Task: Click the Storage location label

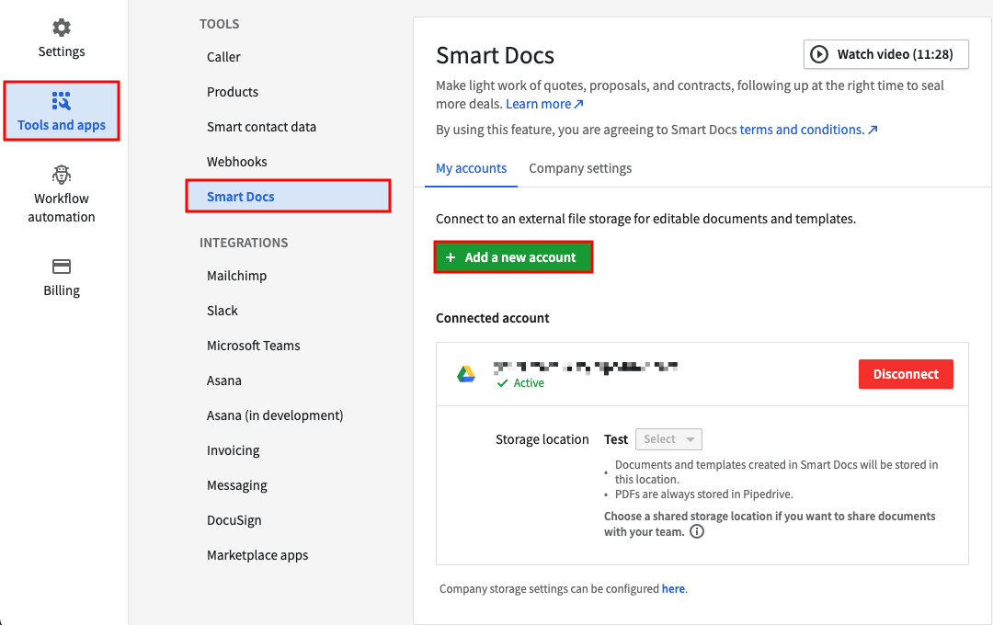Action: [x=542, y=439]
